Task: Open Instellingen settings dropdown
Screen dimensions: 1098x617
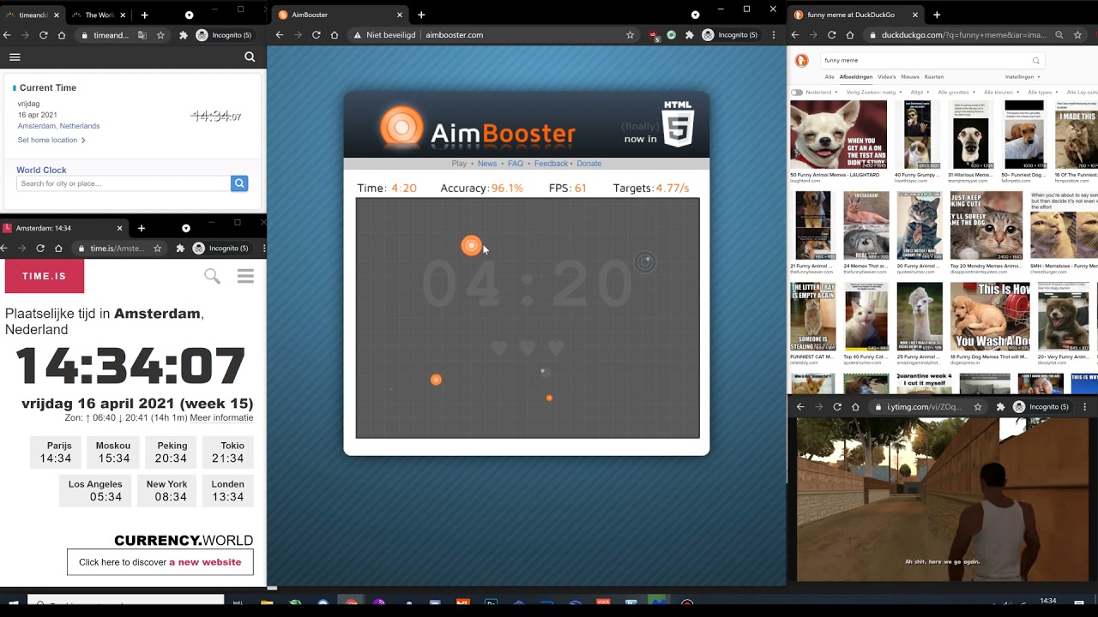Action: [x=1023, y=77]
